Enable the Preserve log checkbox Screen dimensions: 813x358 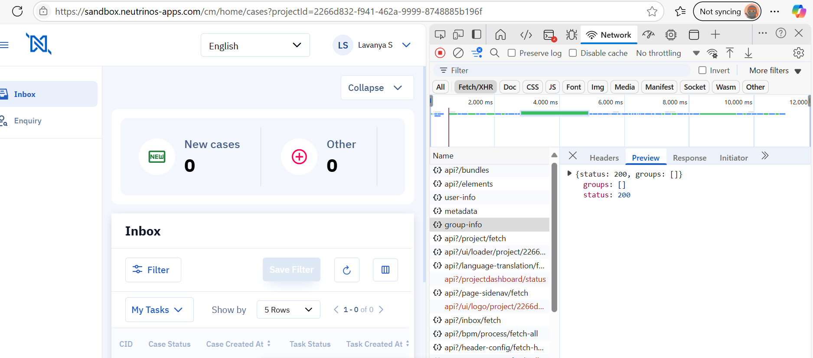(512, 53)
